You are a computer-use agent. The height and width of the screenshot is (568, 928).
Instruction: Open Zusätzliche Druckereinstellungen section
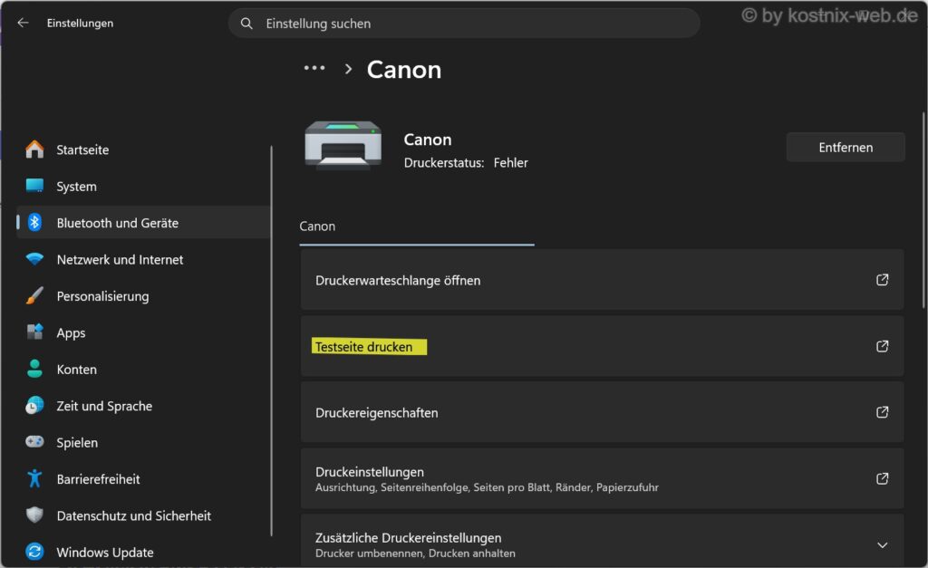[602, 541]
